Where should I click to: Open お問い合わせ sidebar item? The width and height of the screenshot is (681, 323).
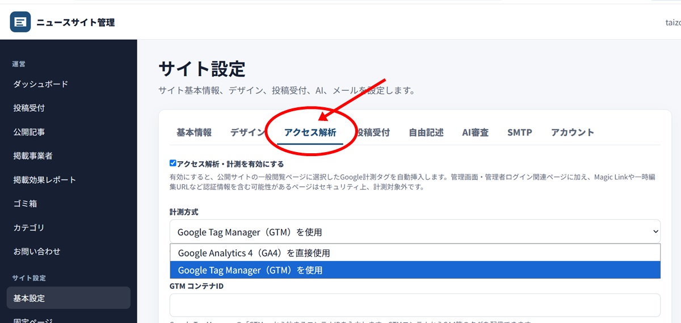point(37,251)
